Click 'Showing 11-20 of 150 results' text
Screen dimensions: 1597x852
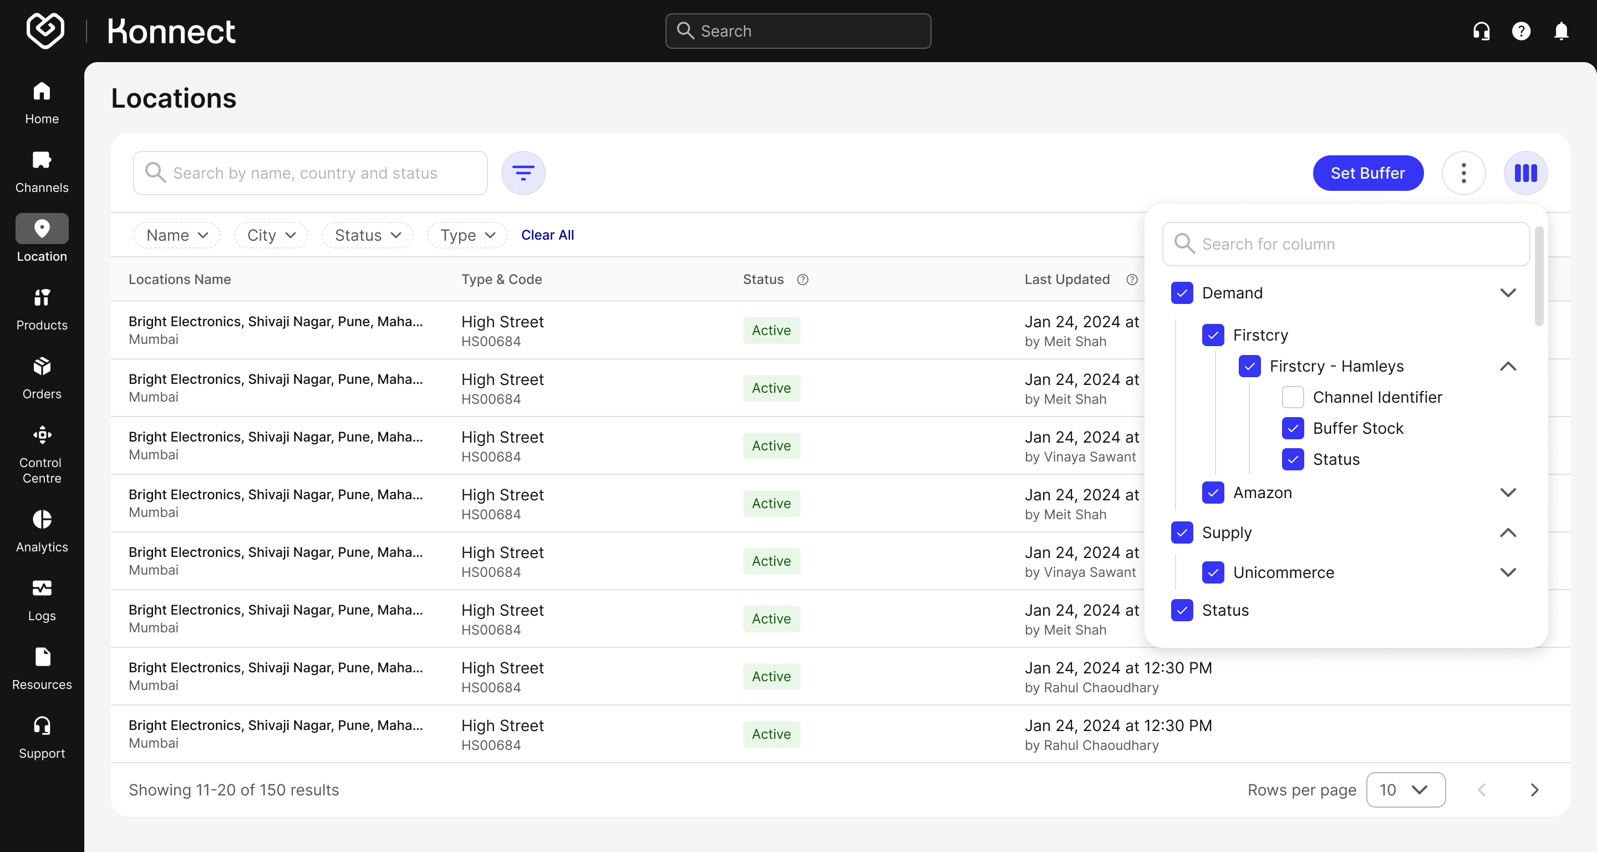pos(233,790)
